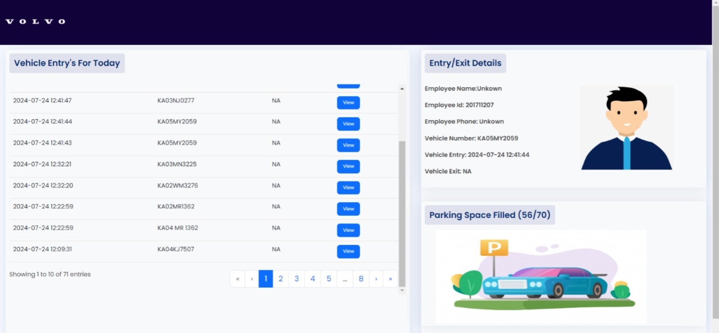The image size is (719, 333).
Task: Go to pagination page 2
Action: click(x=281, y=279)
